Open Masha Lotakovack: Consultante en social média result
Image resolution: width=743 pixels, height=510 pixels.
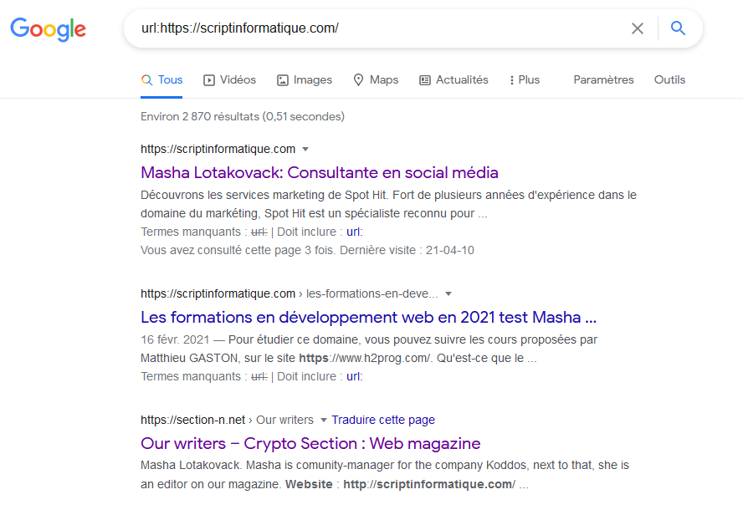320,173
